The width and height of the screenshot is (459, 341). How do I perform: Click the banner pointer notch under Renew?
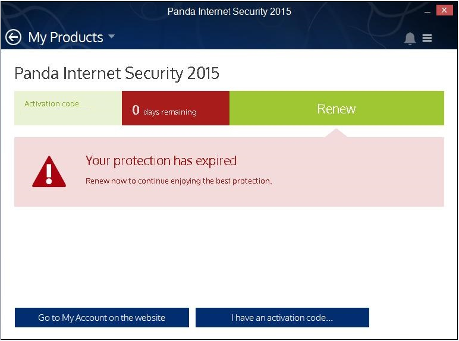336,133
